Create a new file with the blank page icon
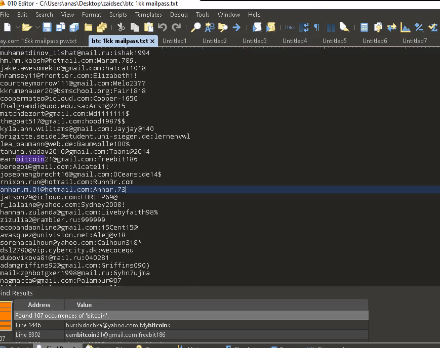440x348 pixels. [x=7, y=27]
